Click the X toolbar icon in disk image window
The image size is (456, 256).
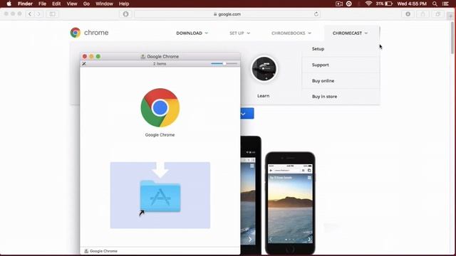(84, 63)
